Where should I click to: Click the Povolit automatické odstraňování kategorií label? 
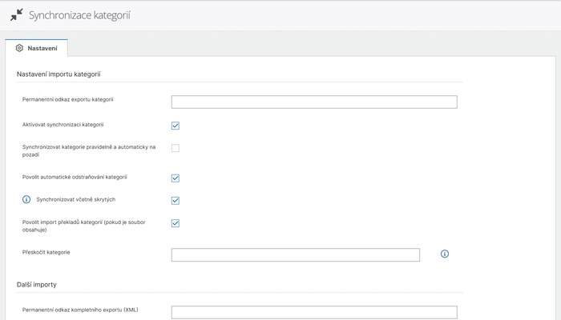[75, 177]
